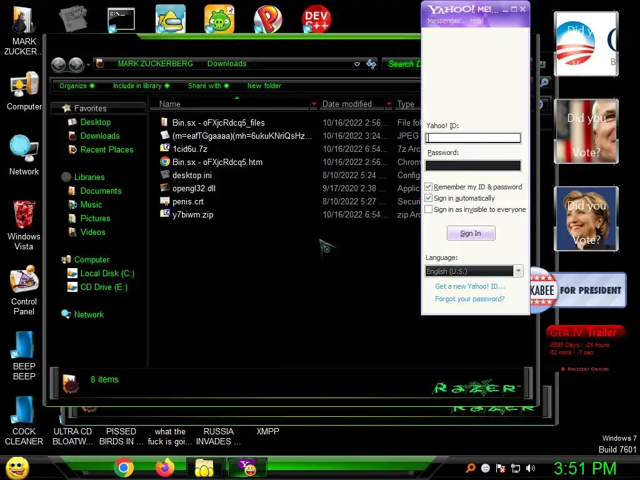The image size is (640, 480).
Task: Open the Help menu in Yahoo window
Action: [476, 21]
